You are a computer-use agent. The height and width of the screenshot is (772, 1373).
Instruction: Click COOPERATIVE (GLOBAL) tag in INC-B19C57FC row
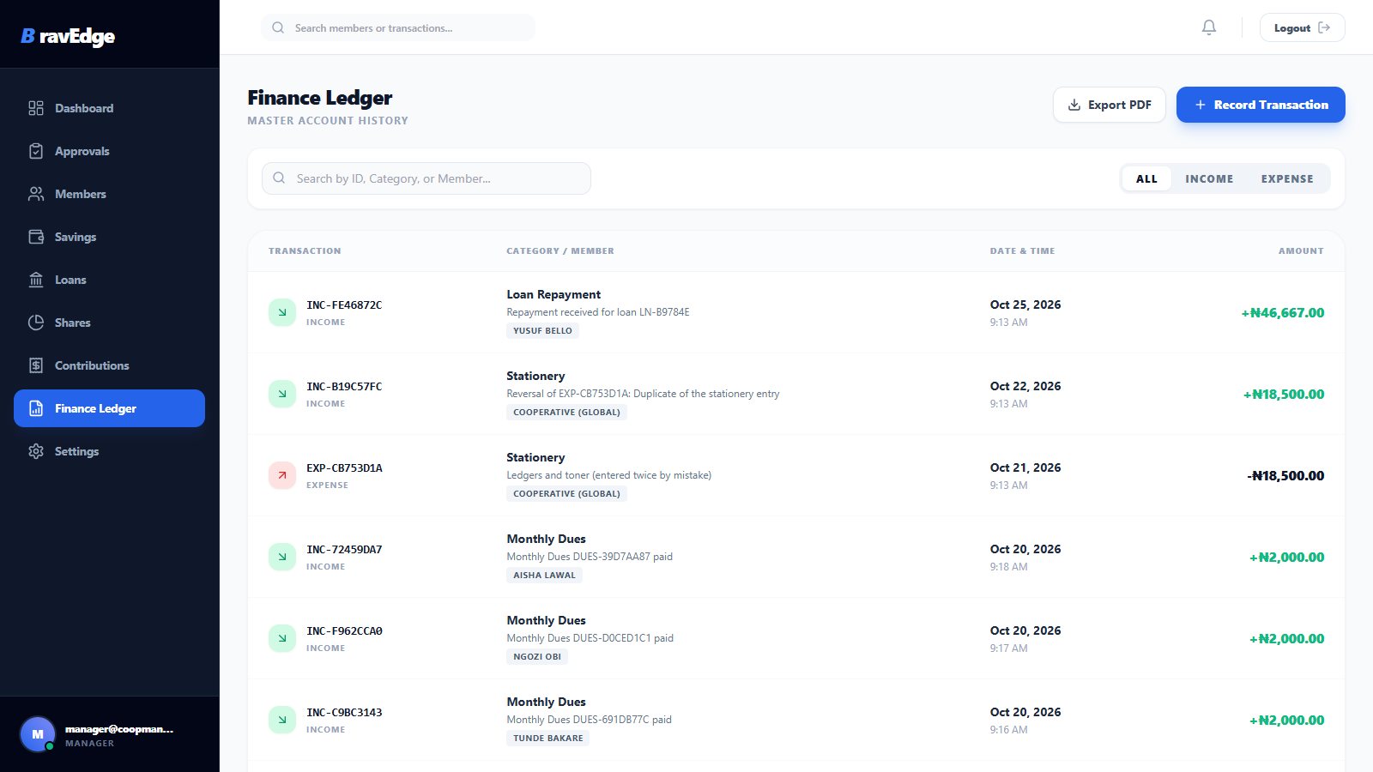pyautogui.click(x=566, y=412)
